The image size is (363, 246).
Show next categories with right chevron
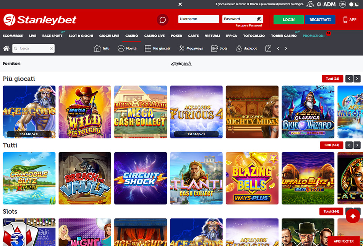coord(286,48)
